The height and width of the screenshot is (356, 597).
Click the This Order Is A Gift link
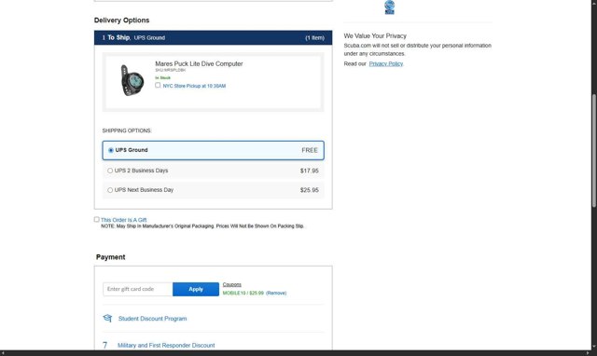point(124,220)
